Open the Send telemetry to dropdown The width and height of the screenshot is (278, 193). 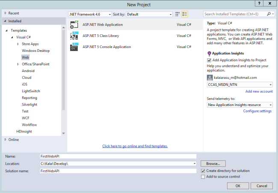pyautogui.click(x=240, y=105)
